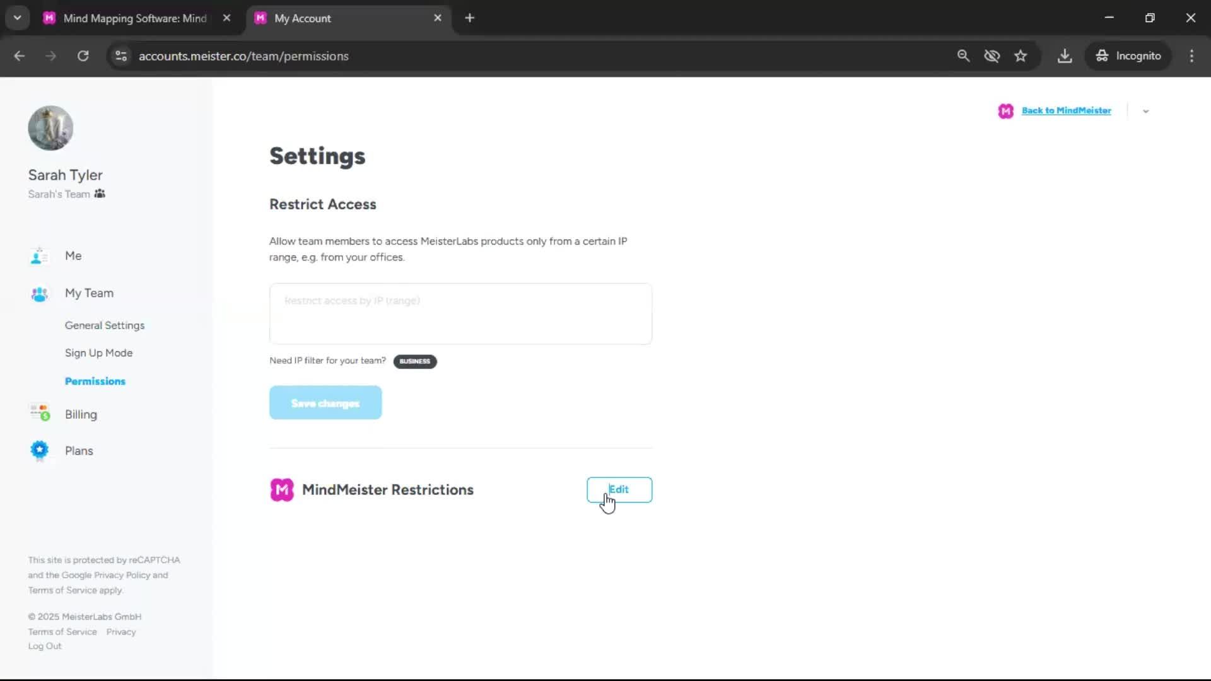
Task: Click the Back to MindMeister link
Action: pyautogui.click(x=1066, y=110)
